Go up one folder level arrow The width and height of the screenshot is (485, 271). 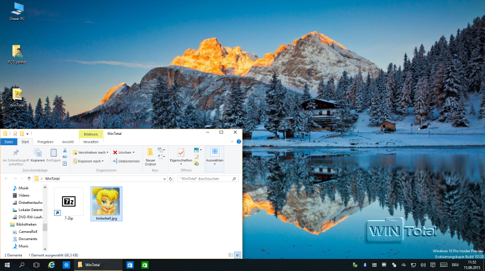point(29,178)
